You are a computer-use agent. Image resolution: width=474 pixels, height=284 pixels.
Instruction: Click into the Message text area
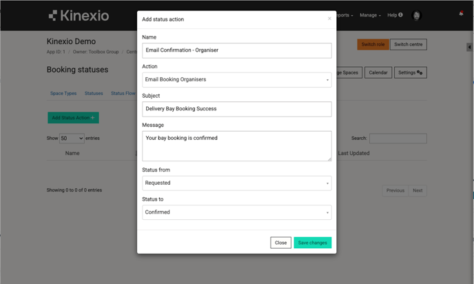click(236, 146)
